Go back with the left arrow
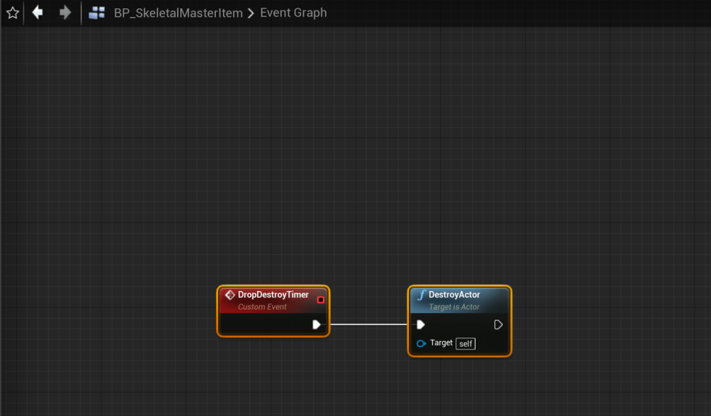This screenshot has height=416, width=711. tap(38, 13)
